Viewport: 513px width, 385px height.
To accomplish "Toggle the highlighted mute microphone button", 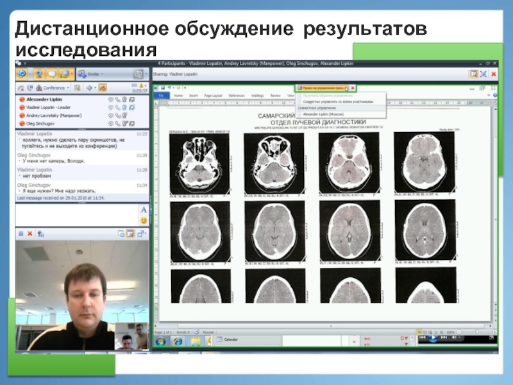I will [103, 88].
